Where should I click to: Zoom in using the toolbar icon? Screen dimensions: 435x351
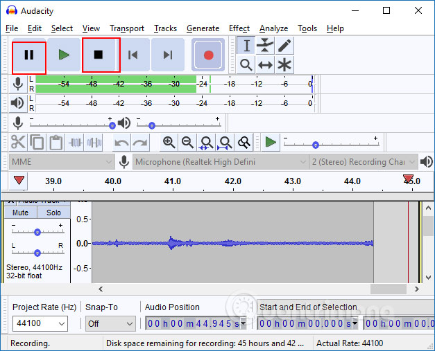pos(169,143)
